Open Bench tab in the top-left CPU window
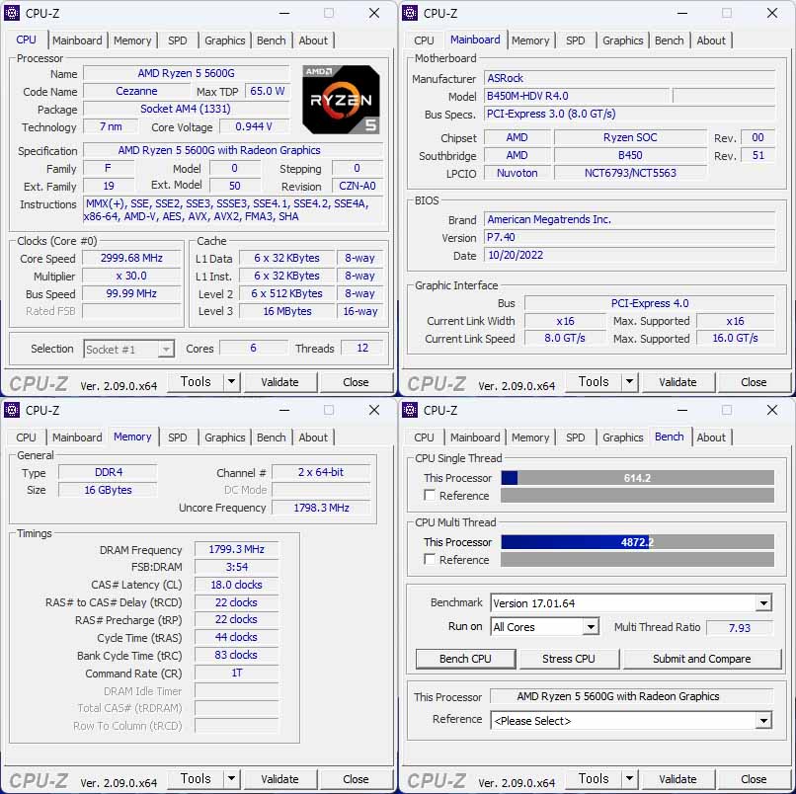 271,40
